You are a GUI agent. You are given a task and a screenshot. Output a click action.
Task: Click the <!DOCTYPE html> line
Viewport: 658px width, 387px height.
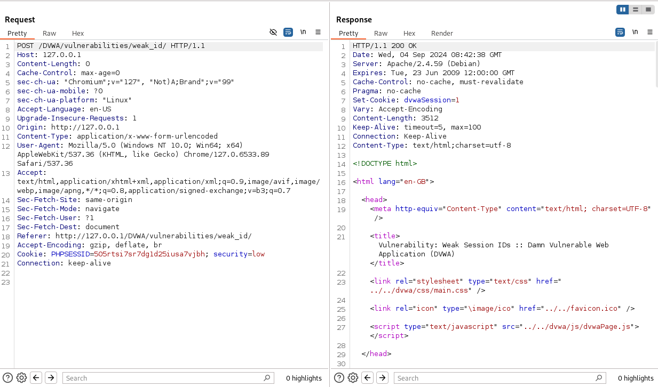coord(385,164)
